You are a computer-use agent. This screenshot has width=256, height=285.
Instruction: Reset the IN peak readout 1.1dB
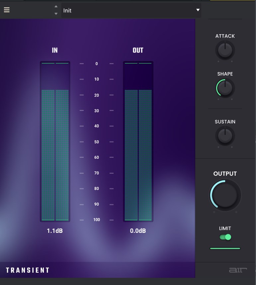coord(55,231)
